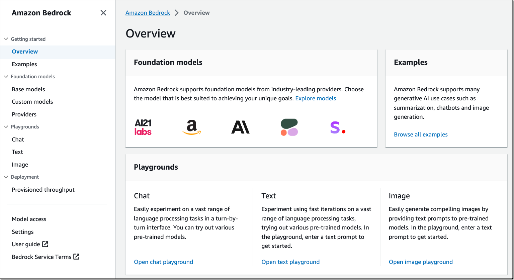The width and height of the screenshot is (514, 280).
Task: Click the Explore models link
Action: pyautogui.click(x=316, y=98)
